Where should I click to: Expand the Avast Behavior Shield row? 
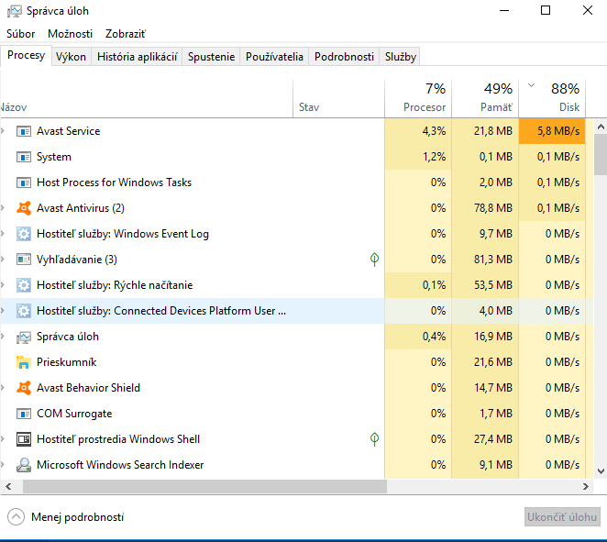pyautogui.click(x=3, y=388)
